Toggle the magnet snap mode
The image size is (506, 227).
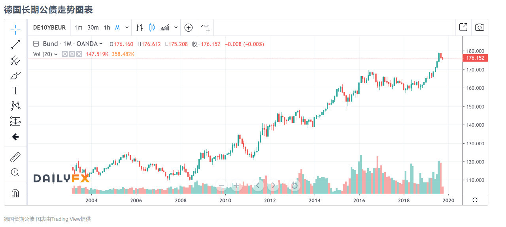[x=15, y=193]
